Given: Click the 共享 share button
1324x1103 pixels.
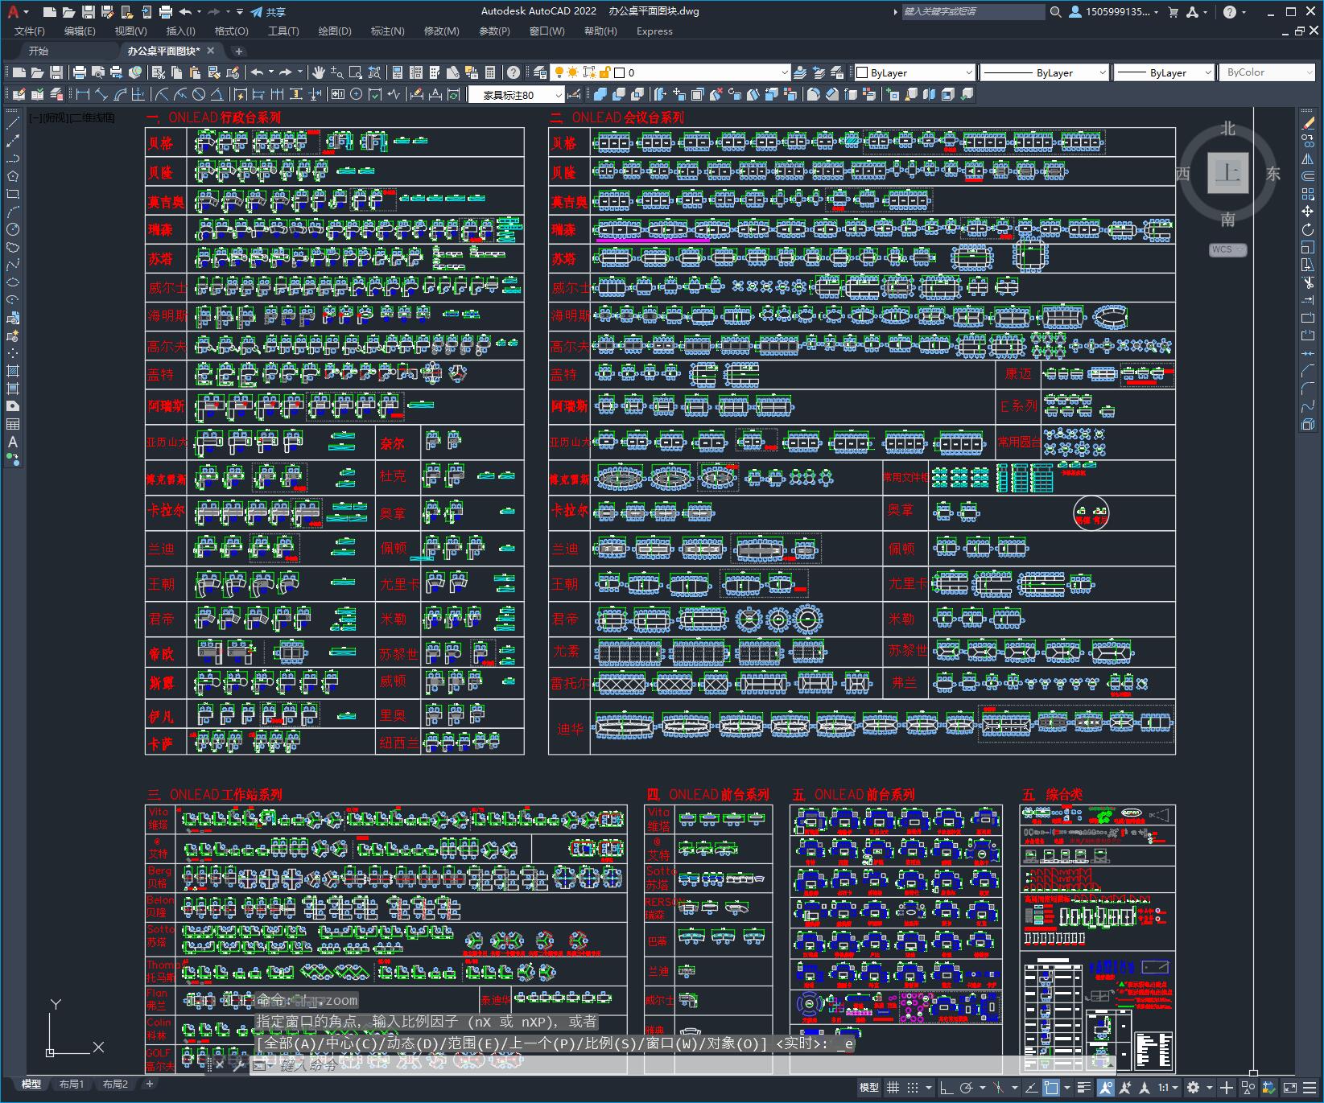Looking at the screenshot, I should (268, 12).
